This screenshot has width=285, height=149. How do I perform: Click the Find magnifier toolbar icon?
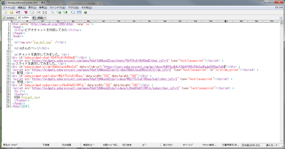click(53, 12)
